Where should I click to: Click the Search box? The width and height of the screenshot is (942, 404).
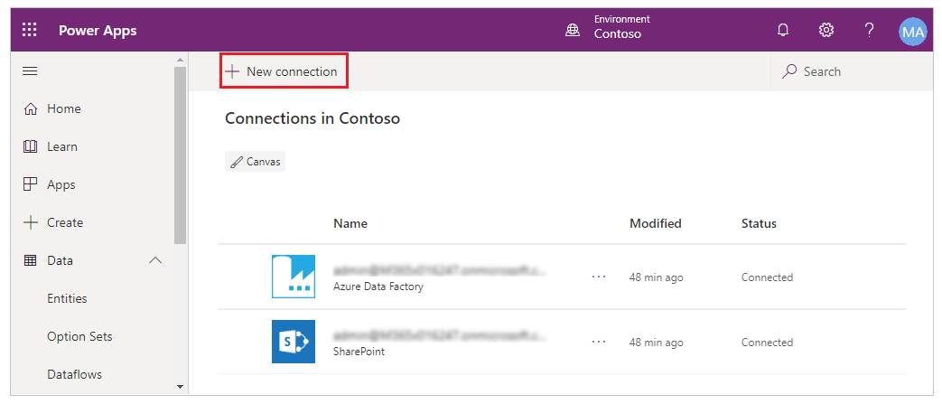[849, 71]
